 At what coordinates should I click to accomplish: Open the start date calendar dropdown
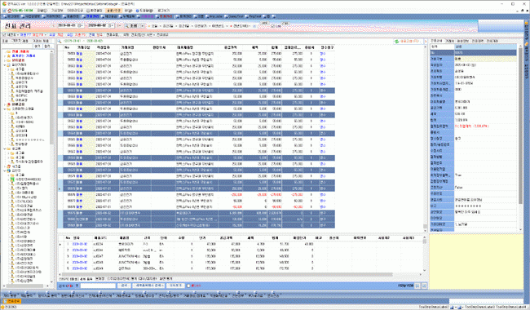tap(80, 25)
